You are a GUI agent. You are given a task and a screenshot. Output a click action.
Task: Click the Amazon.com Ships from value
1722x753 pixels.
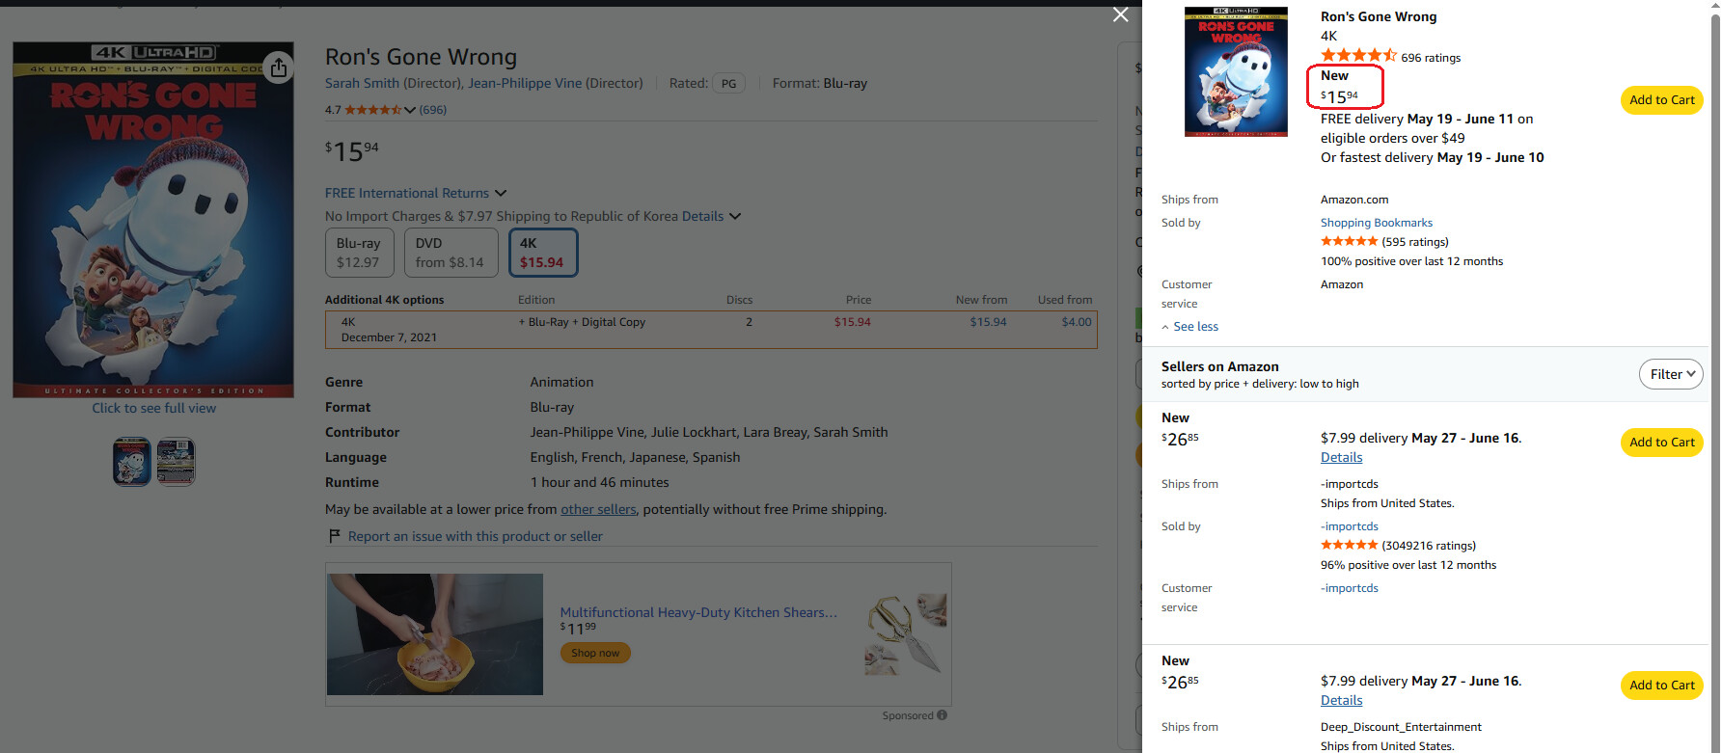click(1354, 200)
